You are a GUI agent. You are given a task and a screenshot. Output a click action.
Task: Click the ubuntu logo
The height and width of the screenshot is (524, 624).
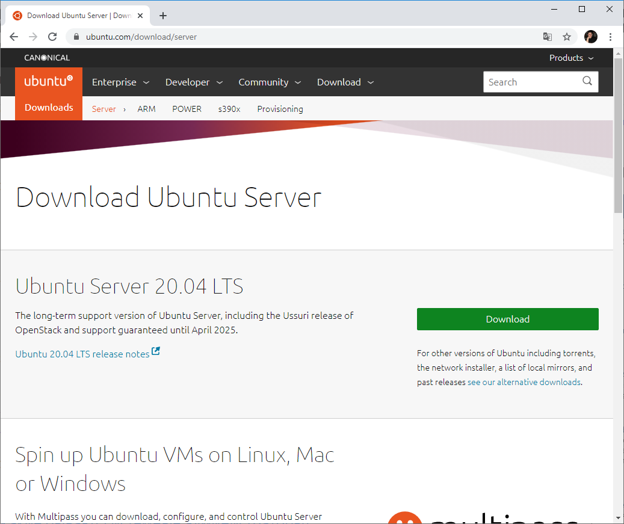point(49,81)
